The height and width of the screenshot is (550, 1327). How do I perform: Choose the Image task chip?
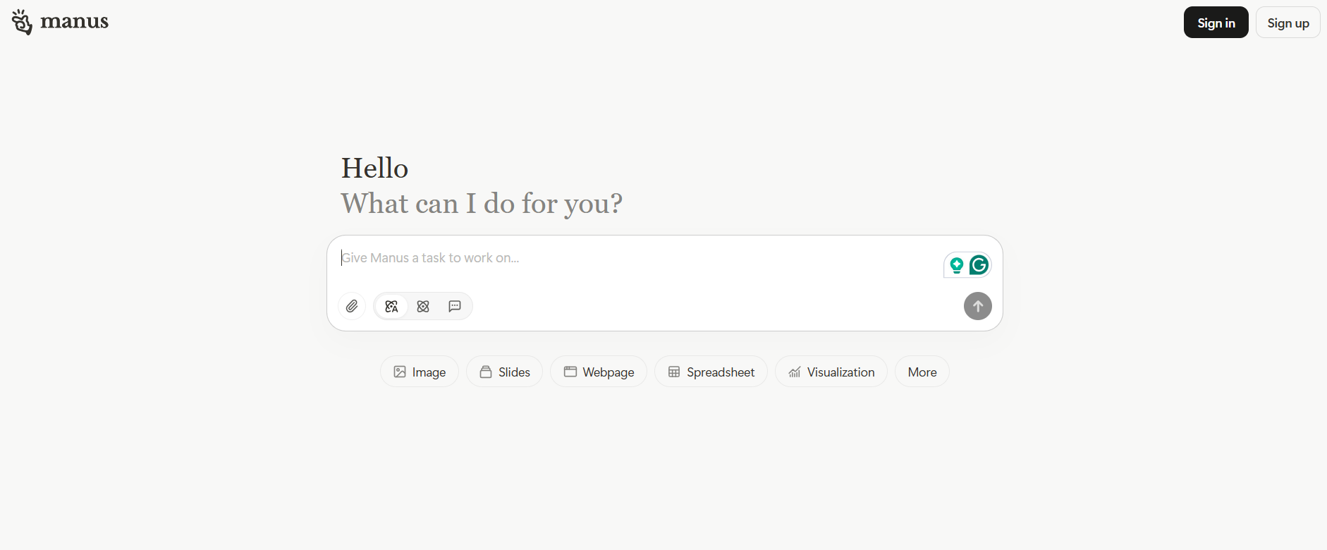click(420, 372)
